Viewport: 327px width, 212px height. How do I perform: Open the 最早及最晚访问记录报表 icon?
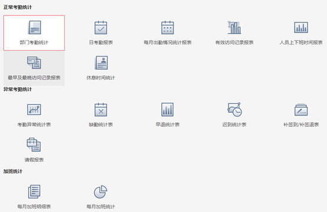tap(34, 62)
